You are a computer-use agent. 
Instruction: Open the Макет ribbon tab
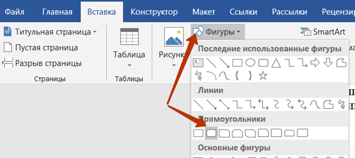click(x=204, y=12)
